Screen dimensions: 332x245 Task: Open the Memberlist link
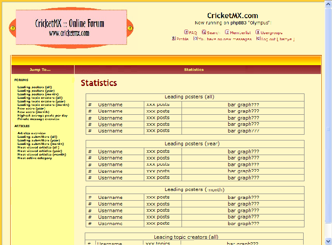coord(240,33)
